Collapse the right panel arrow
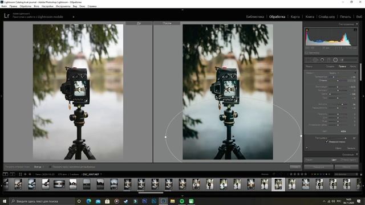 point(364,96)
